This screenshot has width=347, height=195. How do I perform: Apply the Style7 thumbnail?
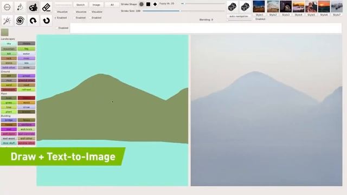337,6
